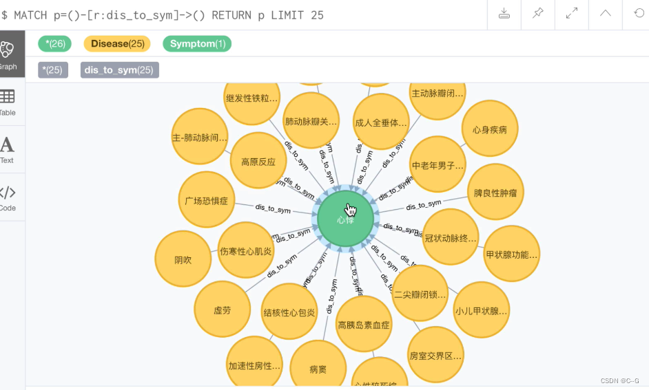
Task: Select the 脾良性肿瘤 disease node
Action: click(495, 192)
